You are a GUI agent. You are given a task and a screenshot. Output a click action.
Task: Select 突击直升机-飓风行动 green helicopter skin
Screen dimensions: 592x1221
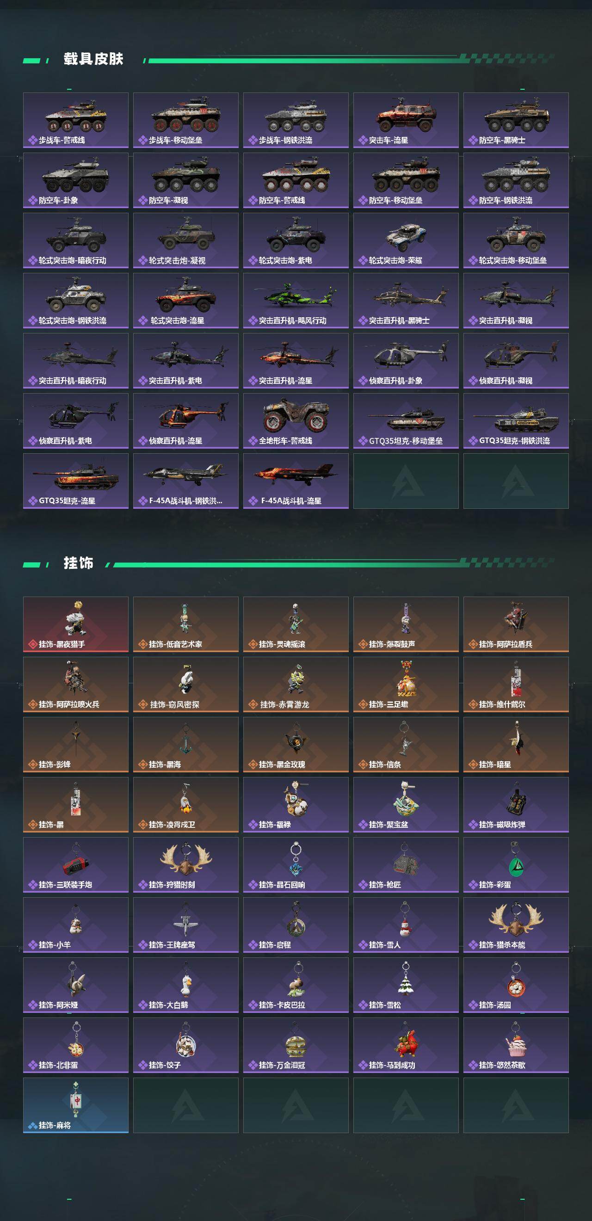(x=296, y=301)
